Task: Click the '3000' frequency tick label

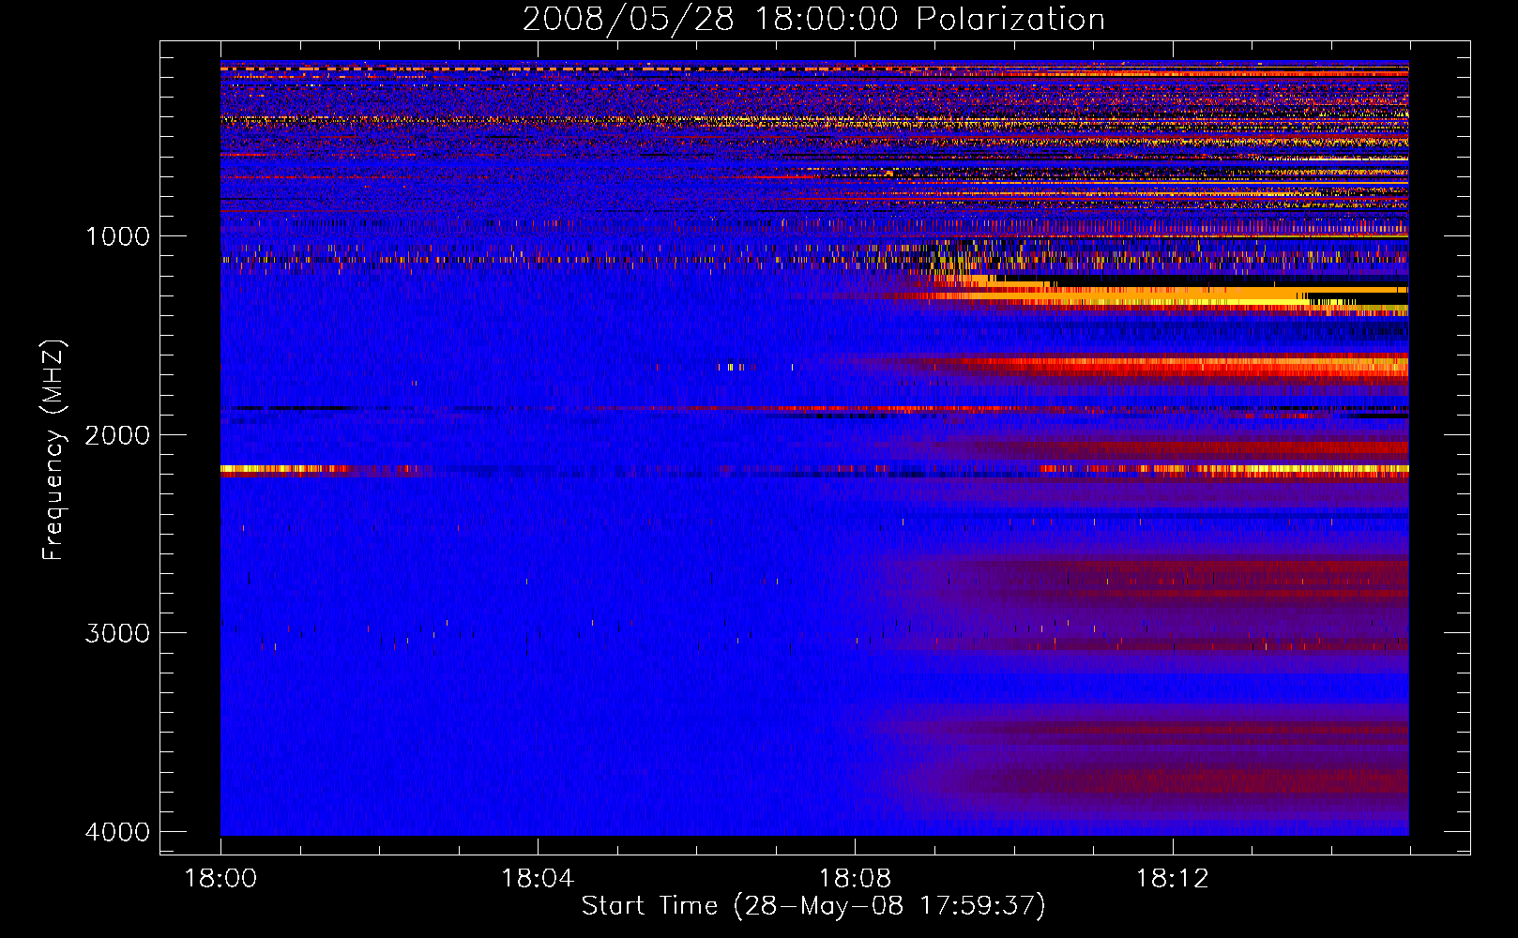Action: [x=117, y=633]
